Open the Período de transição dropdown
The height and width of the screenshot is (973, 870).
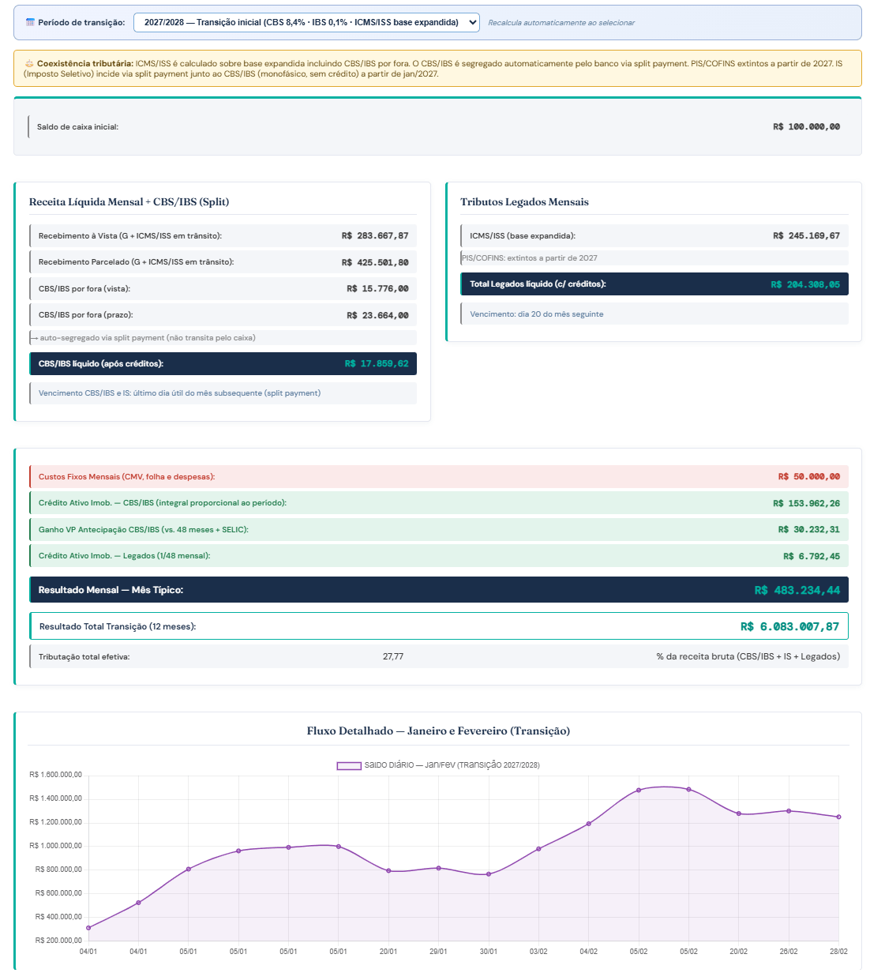(306, 22)
